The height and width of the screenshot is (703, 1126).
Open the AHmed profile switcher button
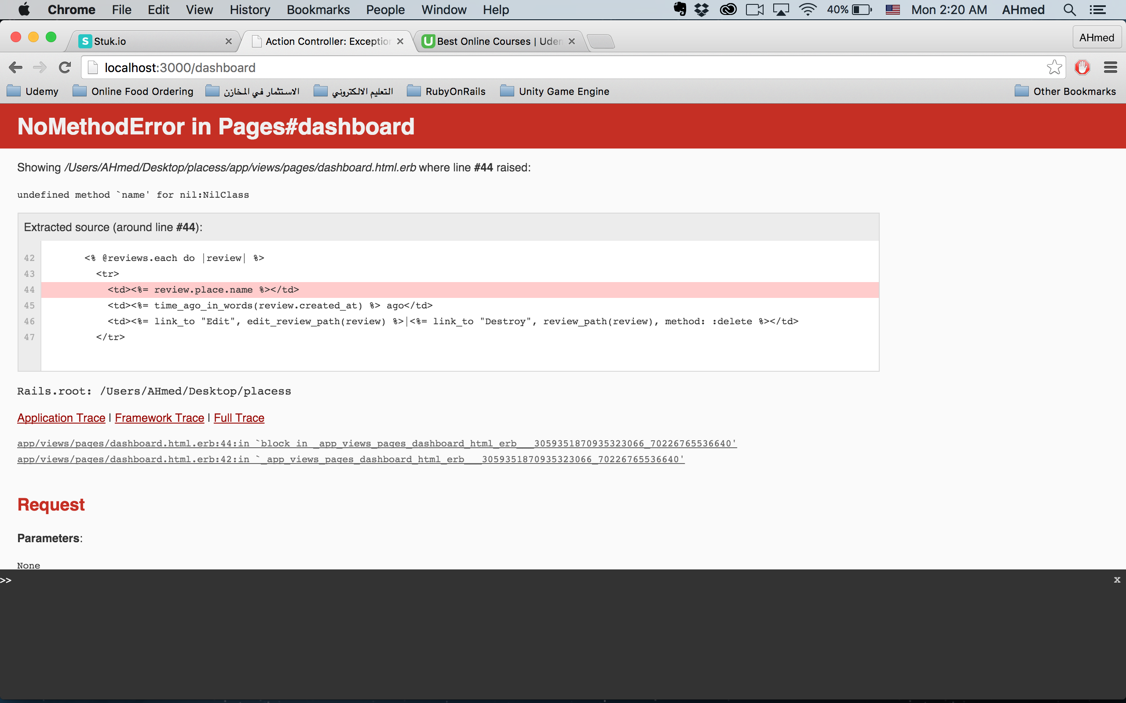coord(1096,38)
